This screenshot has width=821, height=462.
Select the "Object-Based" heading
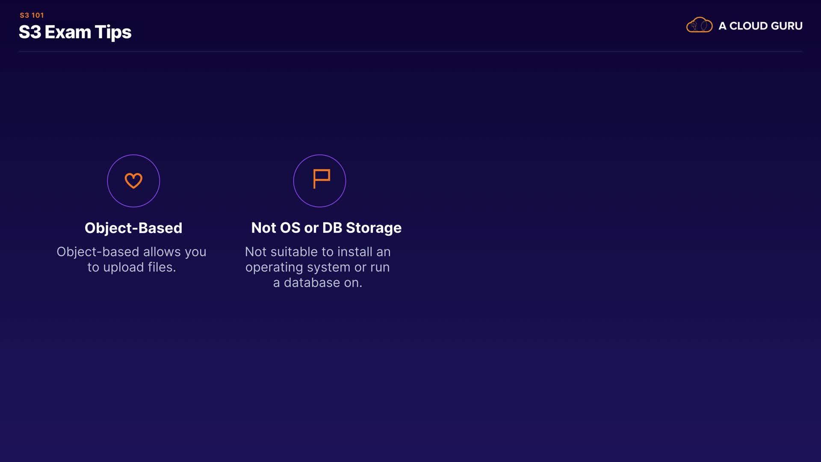[x=133, y=228]
